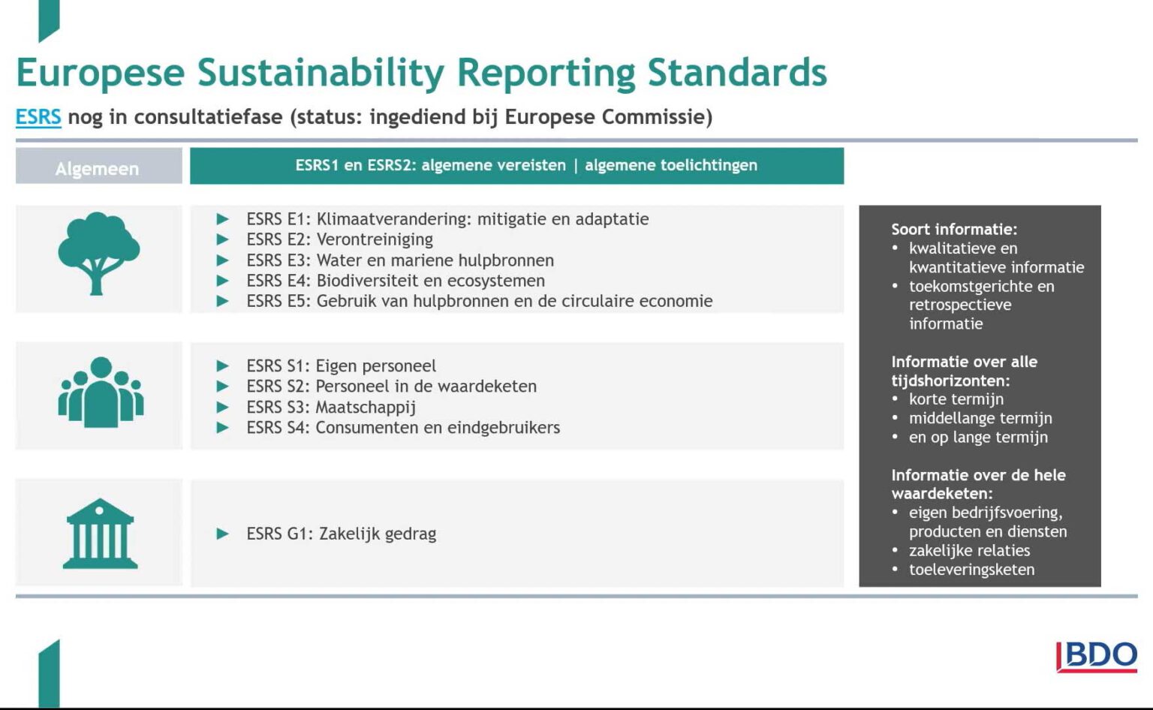Click the slide title Europese Sustainability Reporting Standards
This screenshot has width=1153, height=710.
pos(422,72)
